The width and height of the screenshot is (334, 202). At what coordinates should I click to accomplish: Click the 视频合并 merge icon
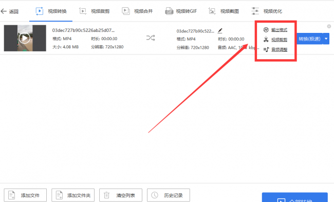pos(126,11)
